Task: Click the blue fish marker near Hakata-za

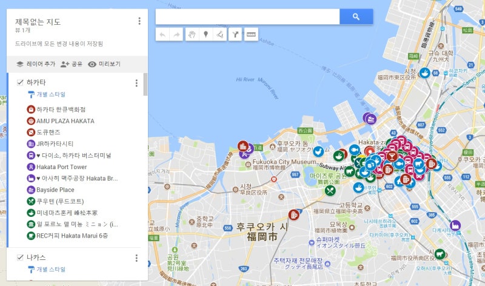Action: (355, 150)
